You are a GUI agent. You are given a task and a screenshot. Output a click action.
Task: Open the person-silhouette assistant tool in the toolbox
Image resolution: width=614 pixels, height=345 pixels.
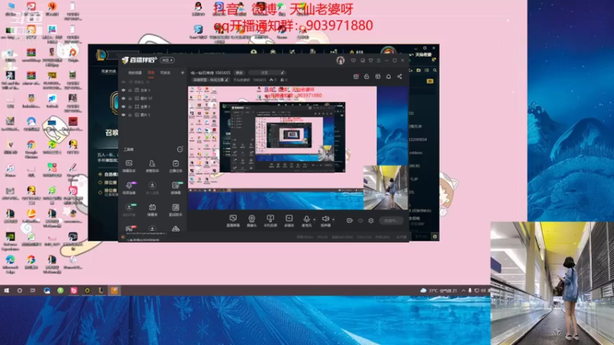152,163
